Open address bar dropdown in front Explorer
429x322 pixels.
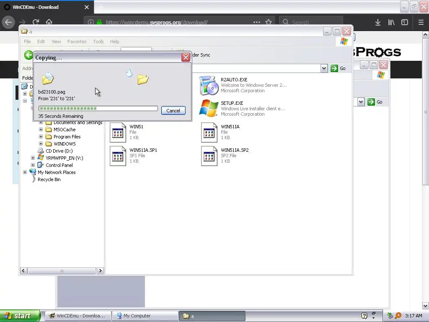(324, 68)
